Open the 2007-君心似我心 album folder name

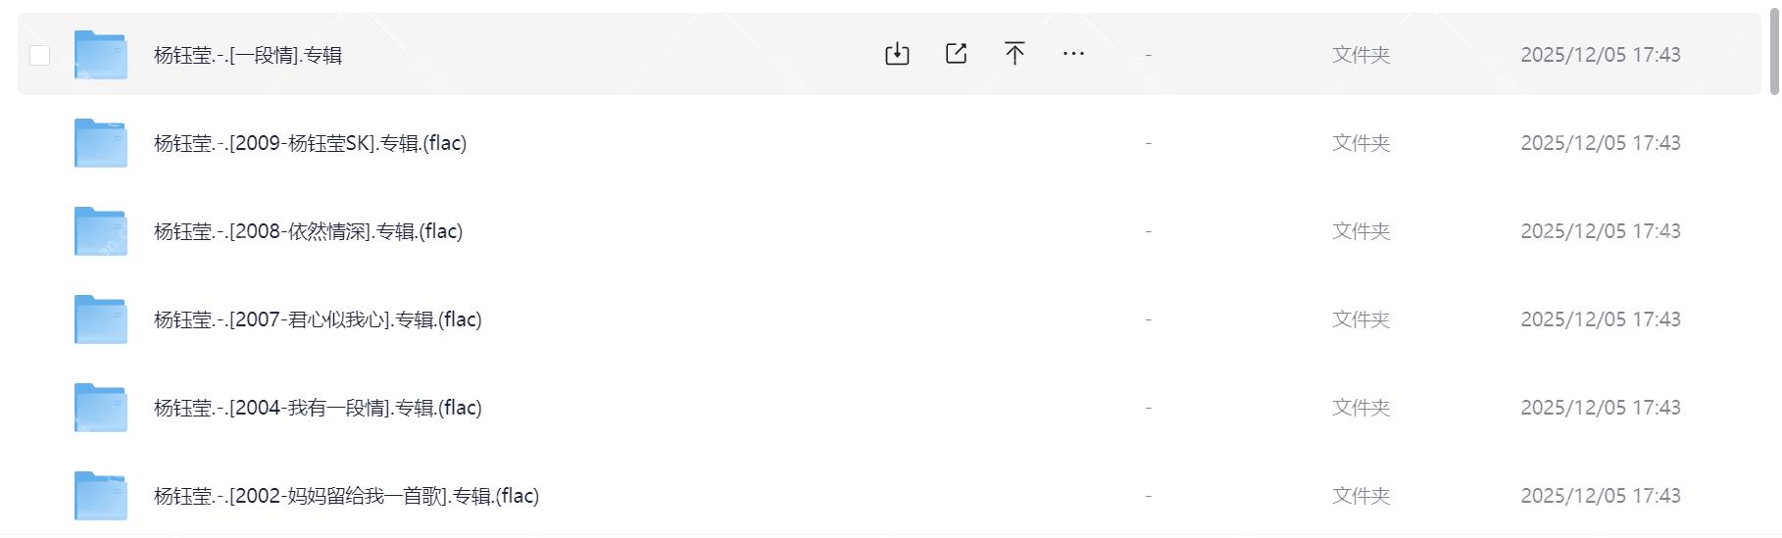(318, 319)
